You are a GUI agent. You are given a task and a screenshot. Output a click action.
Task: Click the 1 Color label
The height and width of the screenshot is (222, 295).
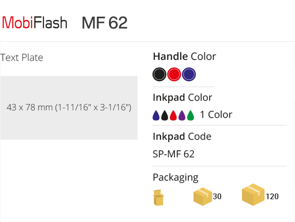point(216,115)
